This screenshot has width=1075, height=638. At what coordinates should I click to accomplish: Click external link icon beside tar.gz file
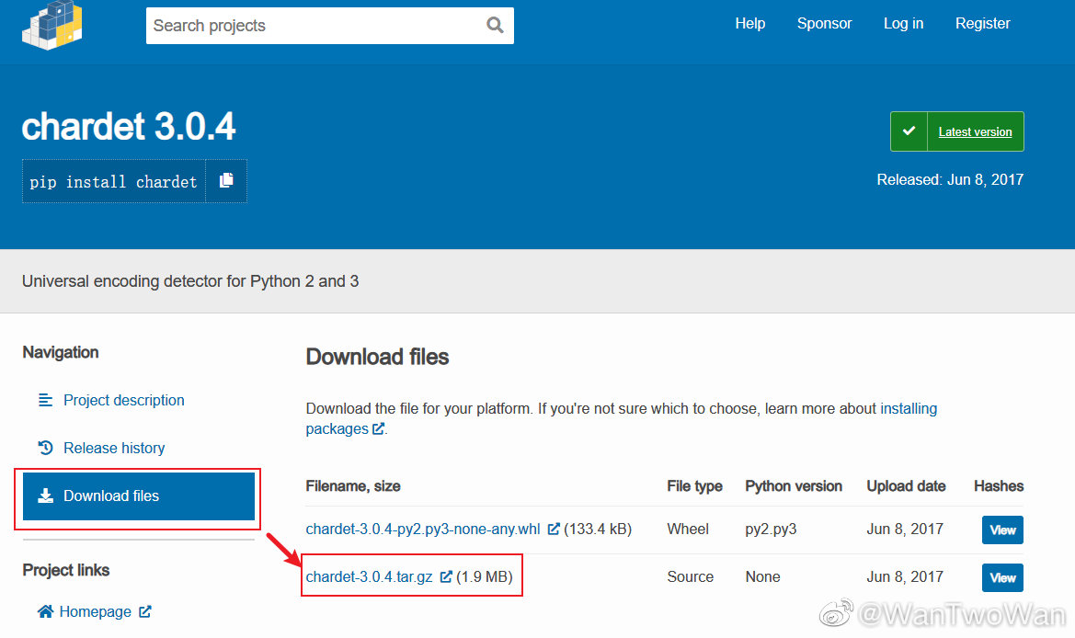click(446, 577)
